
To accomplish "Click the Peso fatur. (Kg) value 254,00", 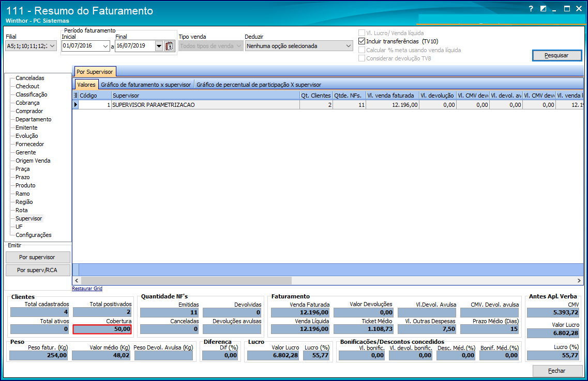I will click(x=38, y=355).
